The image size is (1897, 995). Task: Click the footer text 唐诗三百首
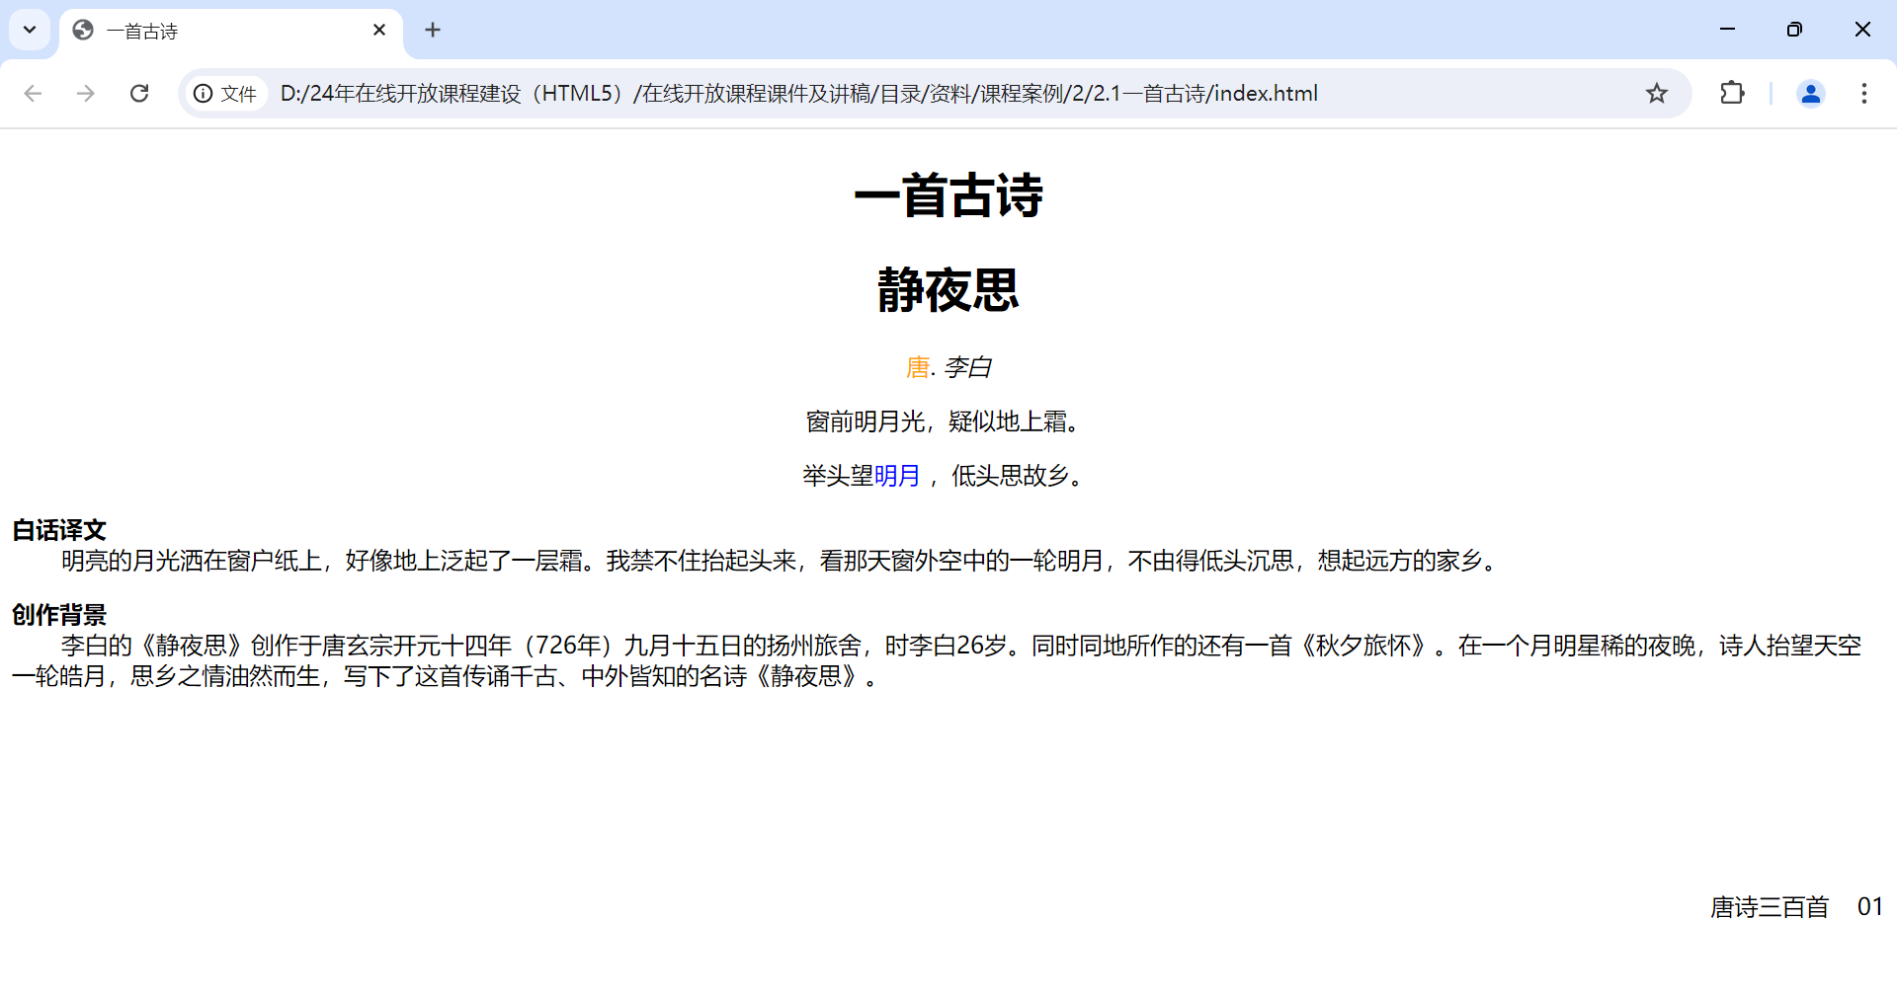[x=1770, y=907]
